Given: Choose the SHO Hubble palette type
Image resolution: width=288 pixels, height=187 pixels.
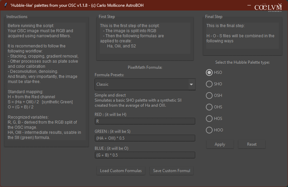Looking at the screenshot, I should [x=209, y=84].
